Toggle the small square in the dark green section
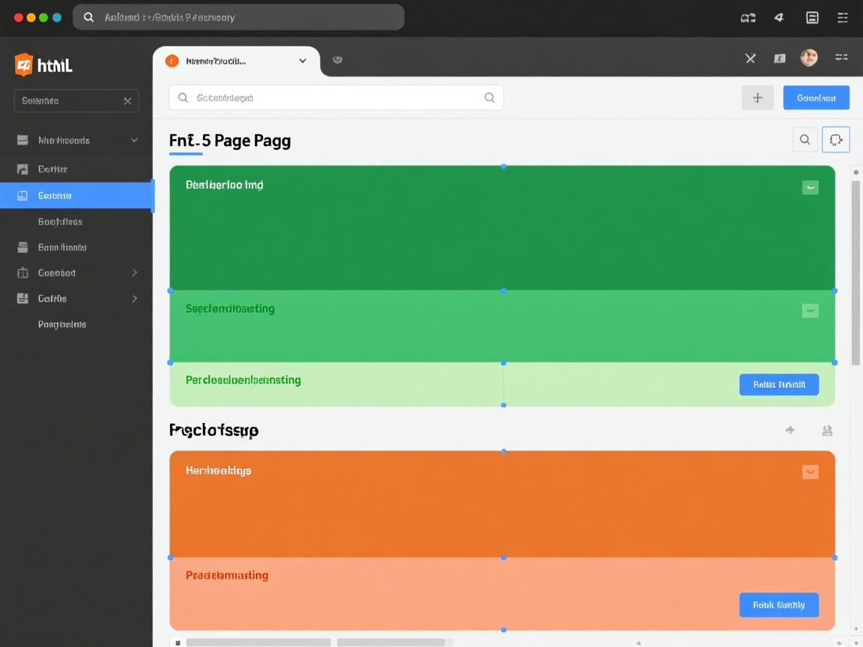 pyautogui.click(x=810, y=187)
